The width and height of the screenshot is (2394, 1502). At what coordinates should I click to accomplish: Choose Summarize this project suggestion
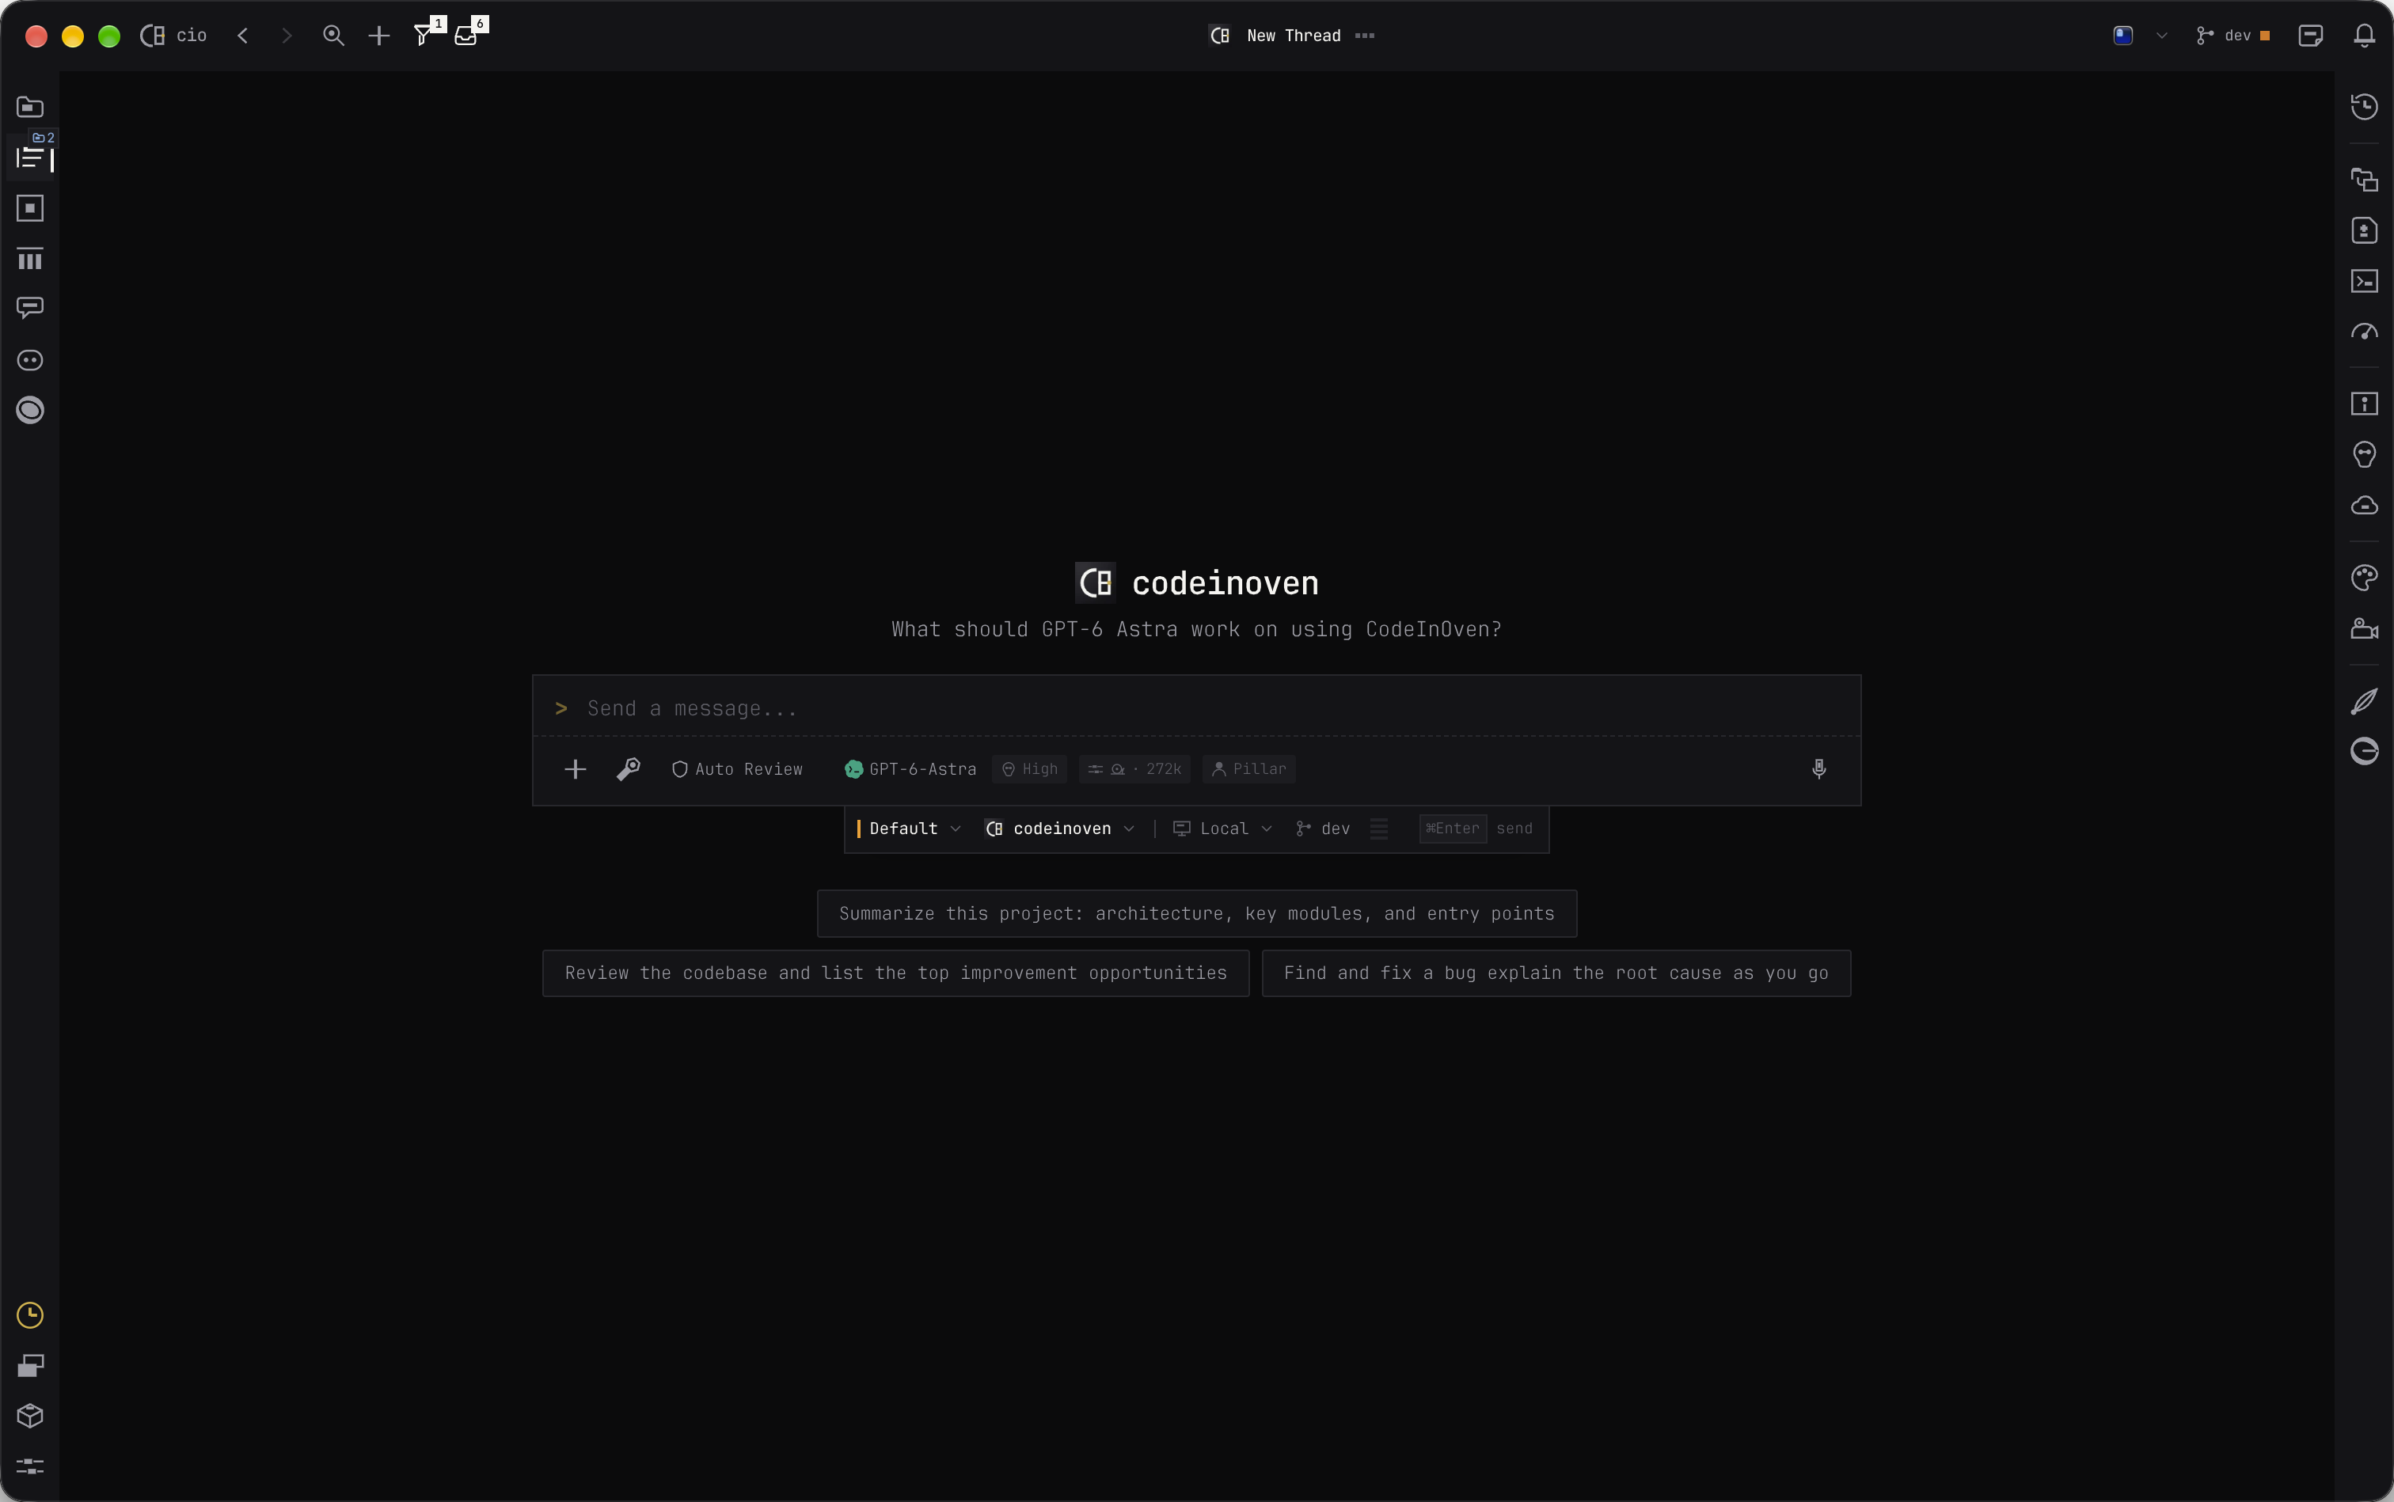(1196, 914)
